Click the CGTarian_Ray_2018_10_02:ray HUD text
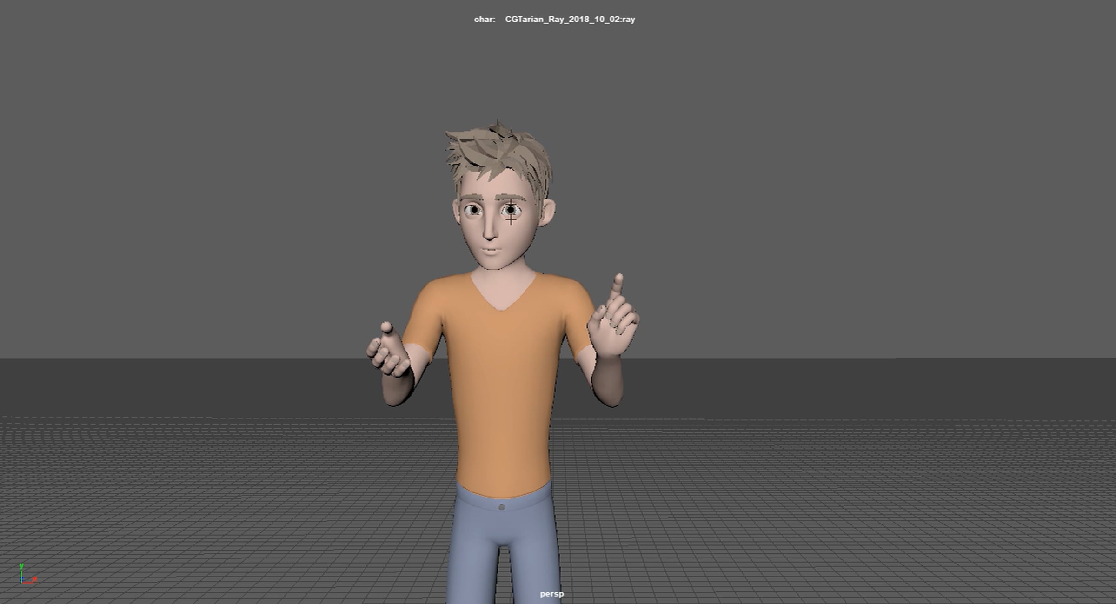 point(570,19)
